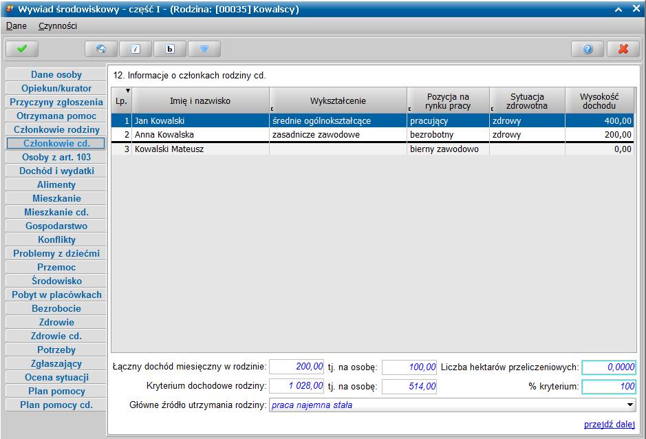Open help via the question mark icon
This screenshot has width=646, height=439.
pos(588,49)
